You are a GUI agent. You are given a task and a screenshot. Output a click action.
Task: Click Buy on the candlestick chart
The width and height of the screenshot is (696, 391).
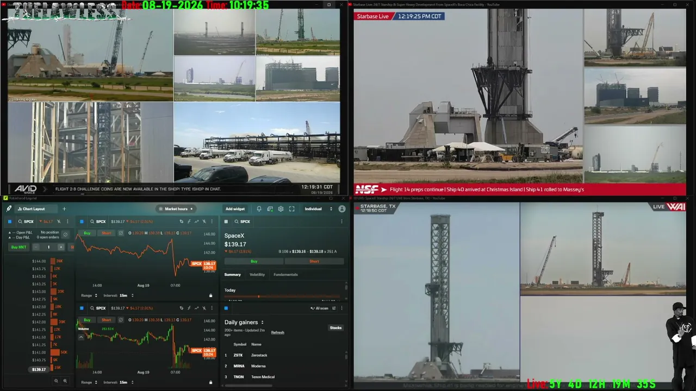tap(87, 320)
